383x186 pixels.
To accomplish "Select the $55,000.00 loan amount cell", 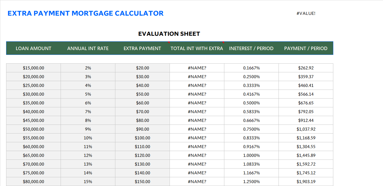I will (33, 138).
